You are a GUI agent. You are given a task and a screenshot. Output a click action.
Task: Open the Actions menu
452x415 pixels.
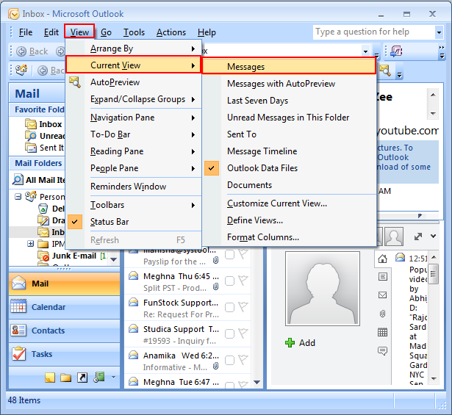tap(171, 32)
